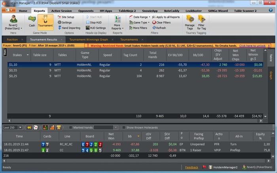Image resolution: width=277 pixels, height=173 pixels.
Task: Open the Game Type filter
Action: coord(139,23)
